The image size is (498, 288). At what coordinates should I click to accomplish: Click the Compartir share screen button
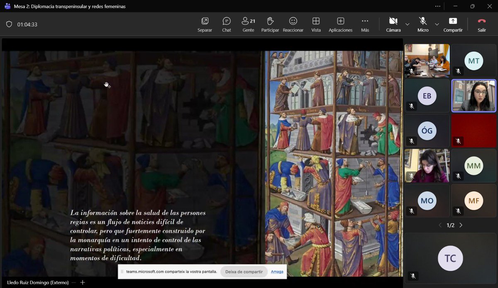(453, 24)
